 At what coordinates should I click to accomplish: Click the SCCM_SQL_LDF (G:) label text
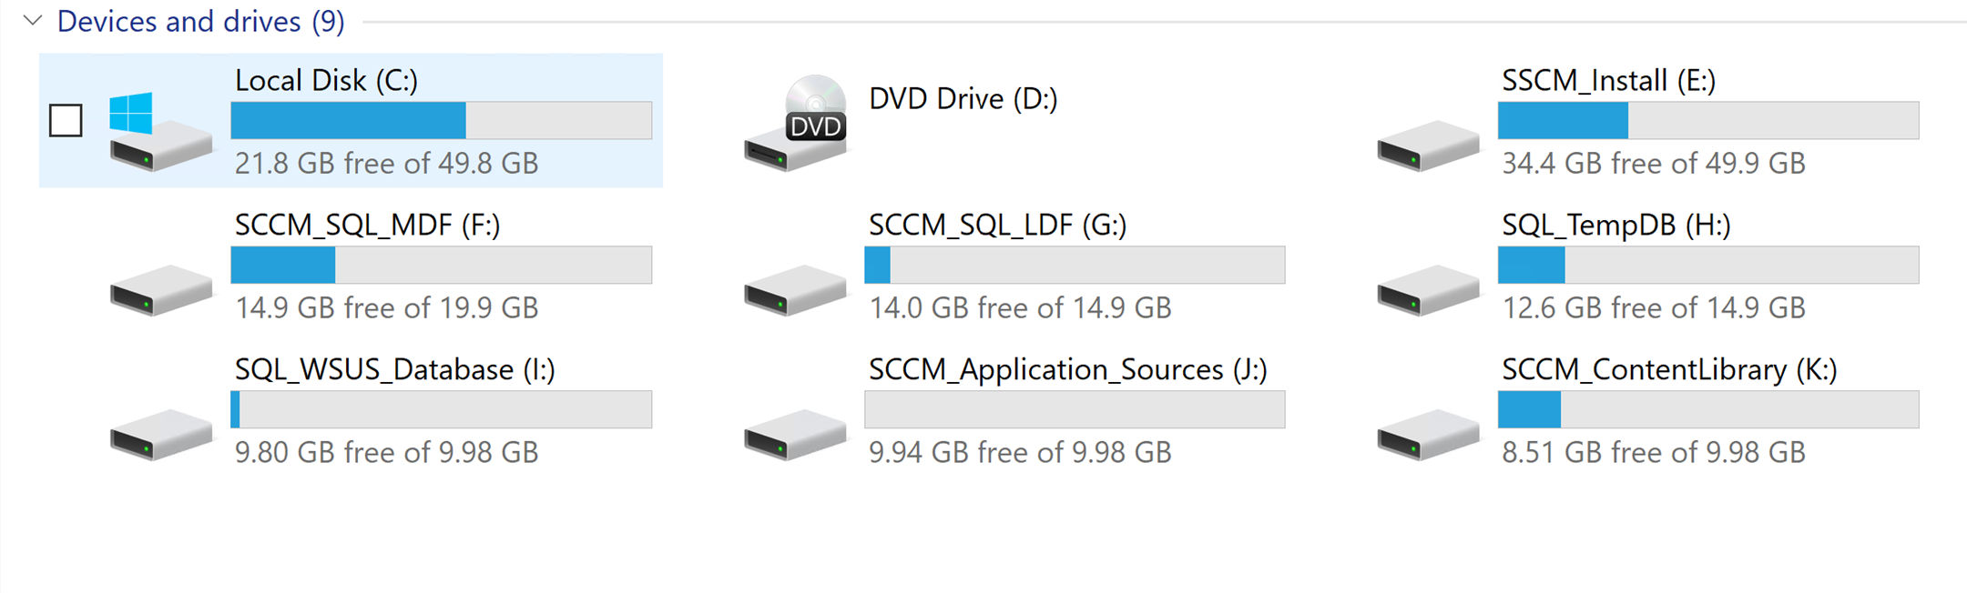pos(997,225)
